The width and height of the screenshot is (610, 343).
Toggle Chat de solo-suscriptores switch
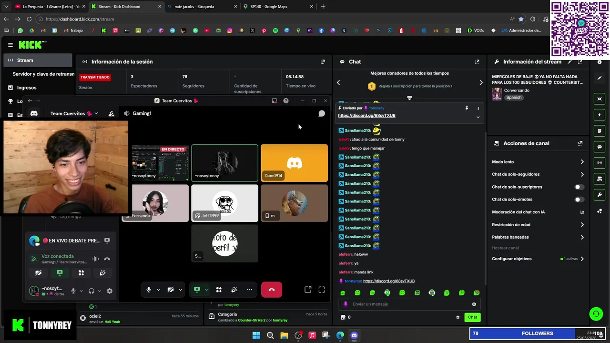pos(579,187)
